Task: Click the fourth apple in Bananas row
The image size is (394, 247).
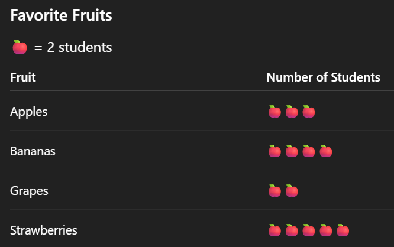Action: click(326, 151)
